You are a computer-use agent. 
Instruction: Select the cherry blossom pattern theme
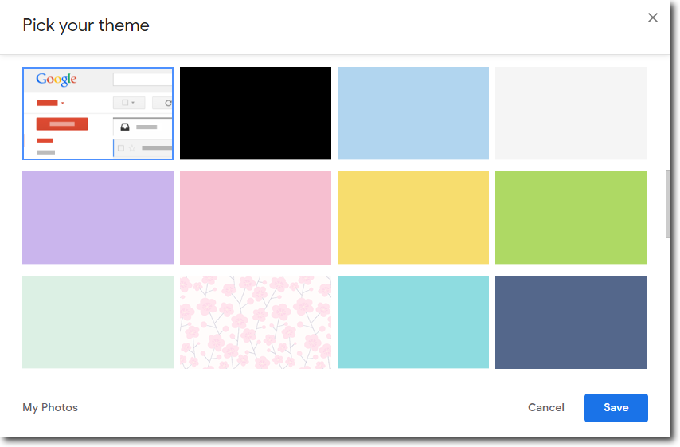click(x=255, y=322)
